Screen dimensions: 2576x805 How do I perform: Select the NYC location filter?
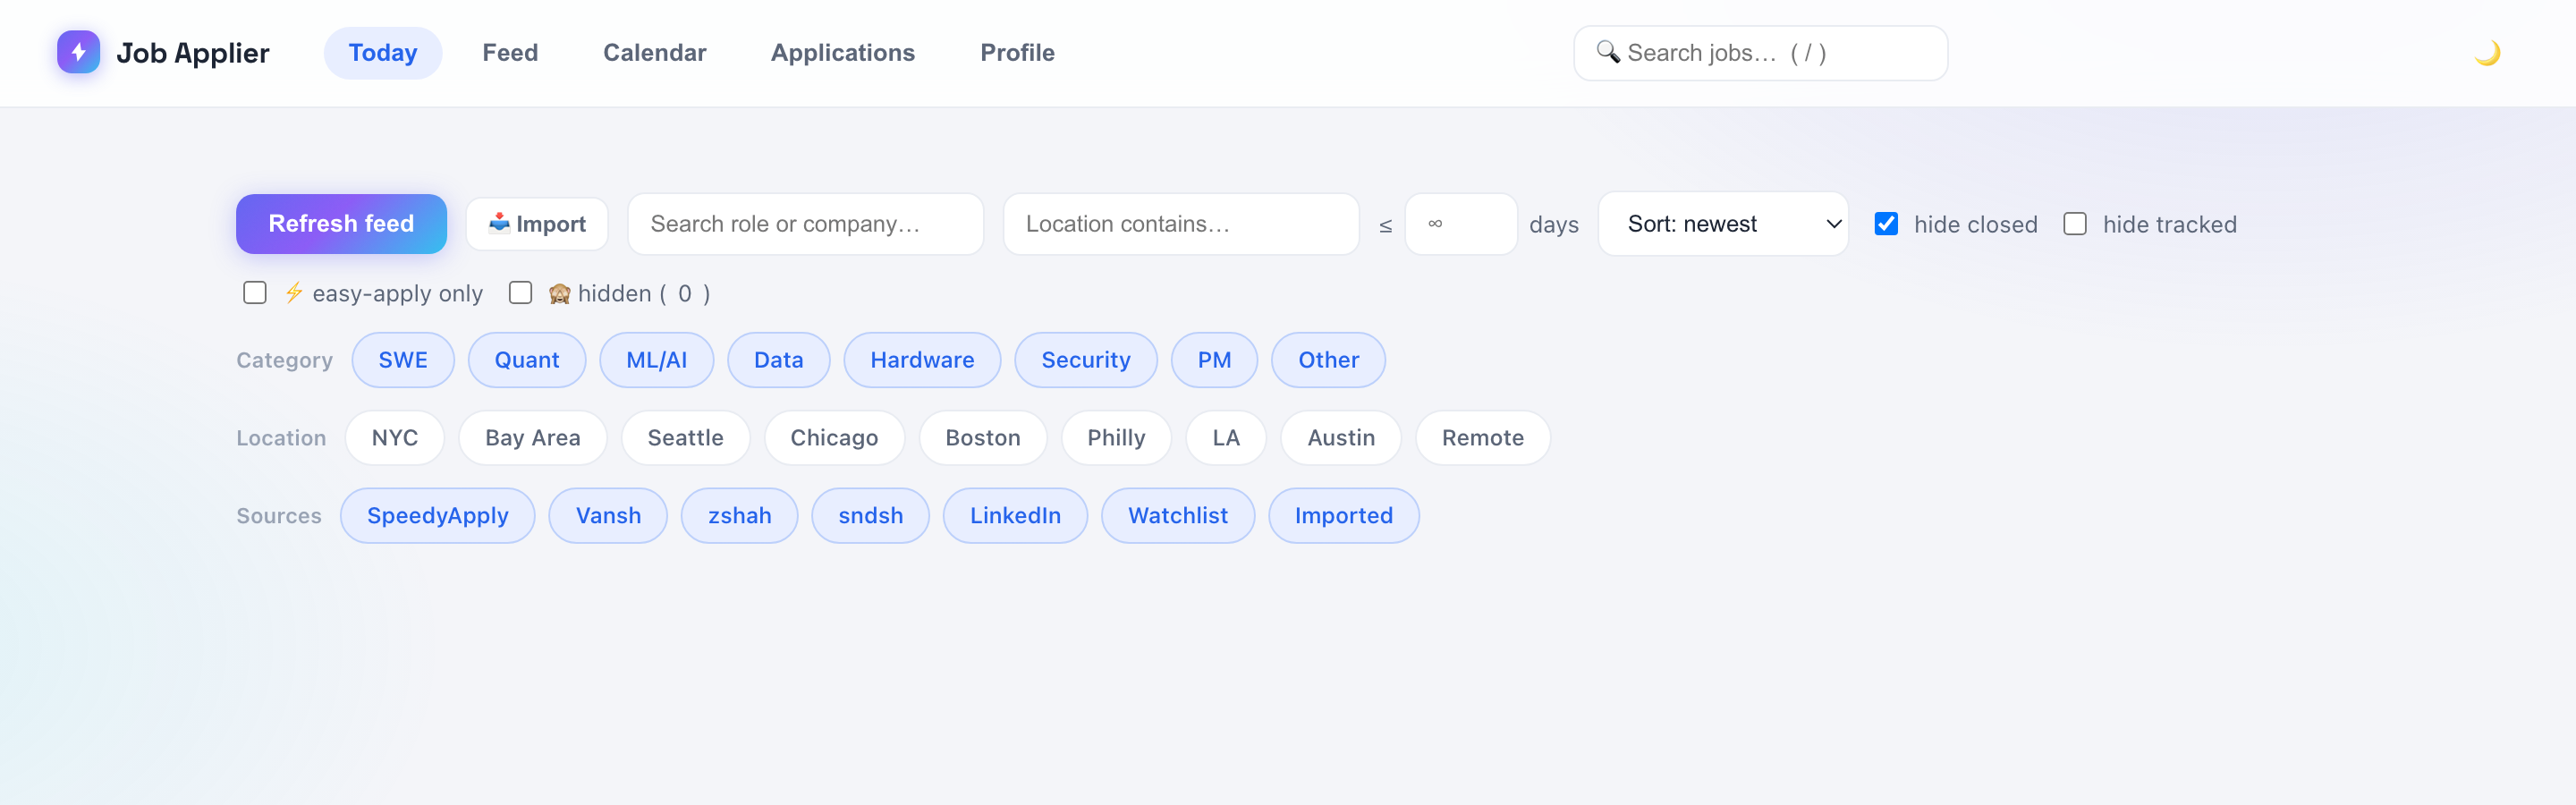(395, 438)
